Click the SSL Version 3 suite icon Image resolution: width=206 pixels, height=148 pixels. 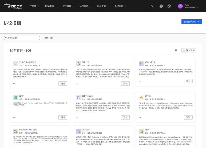tap(78, 97)
